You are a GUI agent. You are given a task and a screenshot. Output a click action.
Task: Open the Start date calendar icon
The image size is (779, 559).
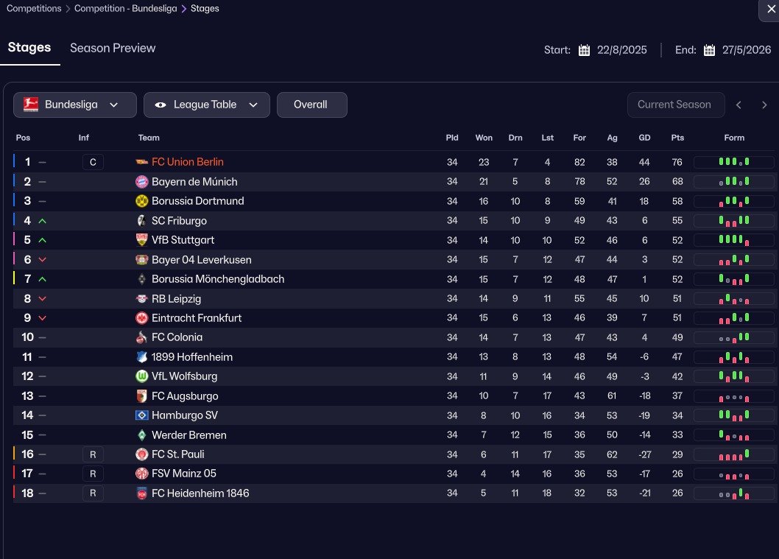coord(584,50)
